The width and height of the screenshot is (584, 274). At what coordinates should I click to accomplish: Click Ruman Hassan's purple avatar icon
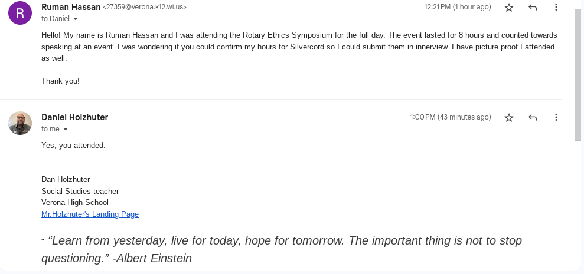point(20,13)
